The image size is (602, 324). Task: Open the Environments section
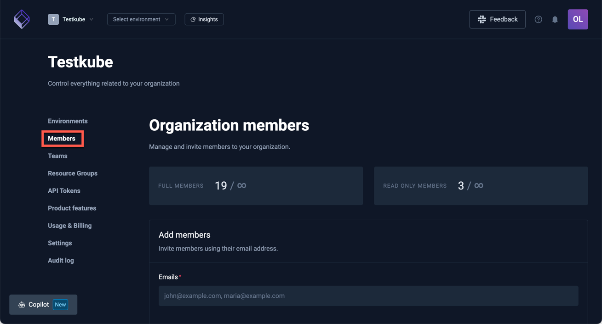[68, 121]
